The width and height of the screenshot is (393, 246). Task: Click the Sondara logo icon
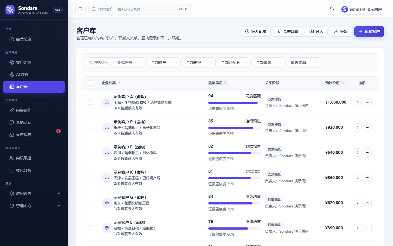point(10,10)
